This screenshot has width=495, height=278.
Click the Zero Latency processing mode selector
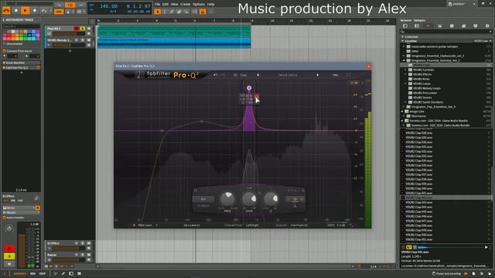tap(192, 225)
